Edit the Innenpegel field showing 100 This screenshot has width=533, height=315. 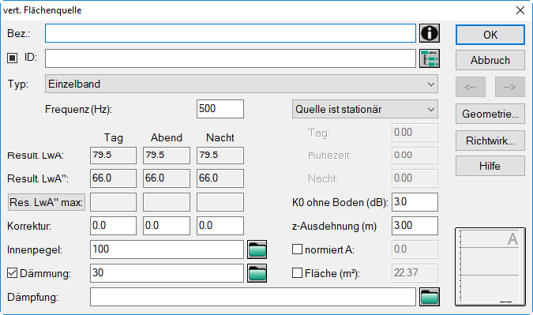pos(167,249)
